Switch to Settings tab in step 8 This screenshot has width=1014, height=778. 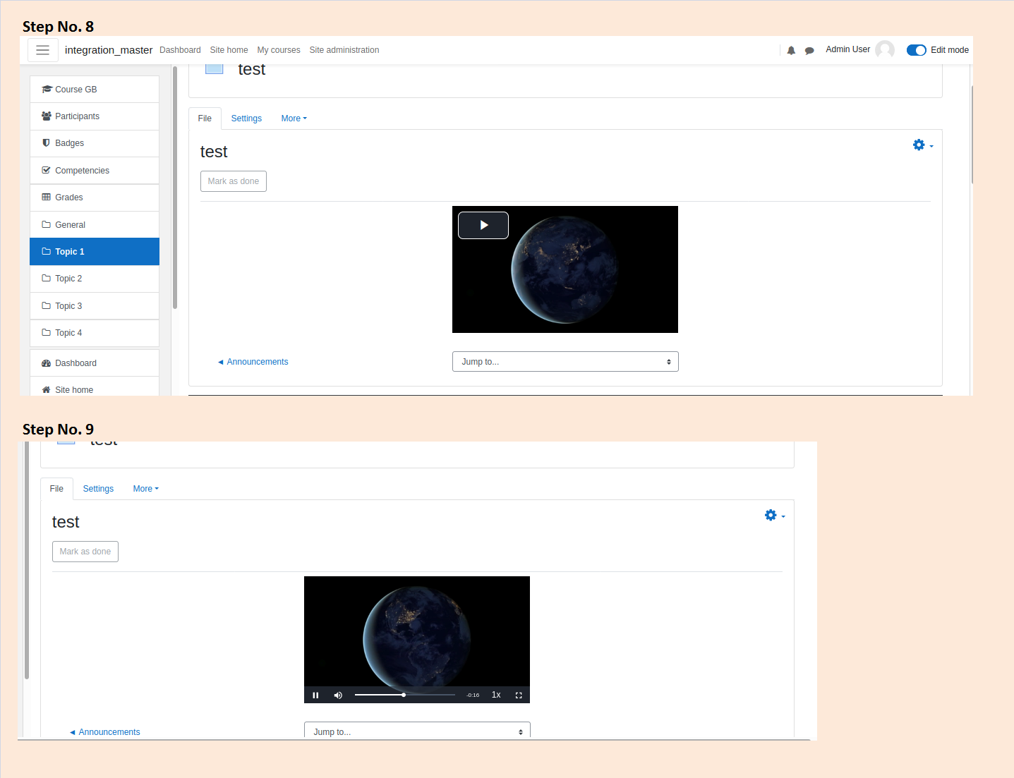246,118
